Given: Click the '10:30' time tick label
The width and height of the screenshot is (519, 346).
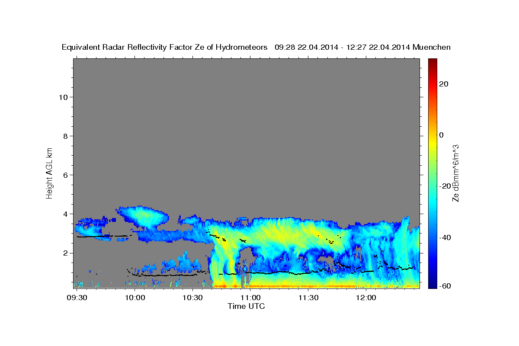Looking at the screenshot, I should point(192,298).
